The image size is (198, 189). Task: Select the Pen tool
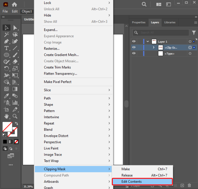(x=6, y=41)
